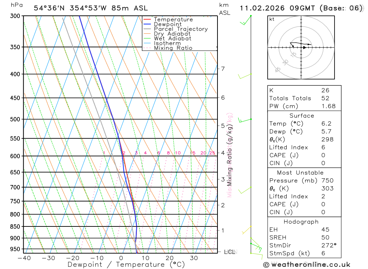
Task: Click the km ASL unit label
Action: 224,9
